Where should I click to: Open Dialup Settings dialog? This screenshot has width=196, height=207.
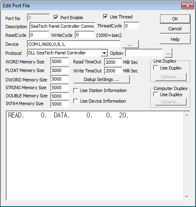(x=101, y=79)
